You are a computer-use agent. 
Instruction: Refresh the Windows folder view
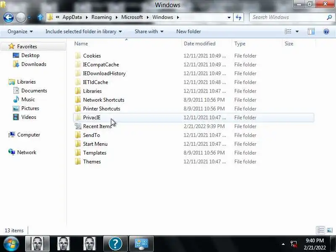point(238,17)
